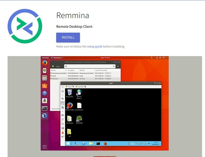Image resolution: width=205 pixels, height=157 pixels.
Task: Click Firefox in the remote Windows taskbar
Action: pyautogui.click(x=105, y=144)
